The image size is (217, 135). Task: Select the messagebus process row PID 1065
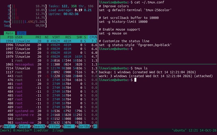pos(49,64)
